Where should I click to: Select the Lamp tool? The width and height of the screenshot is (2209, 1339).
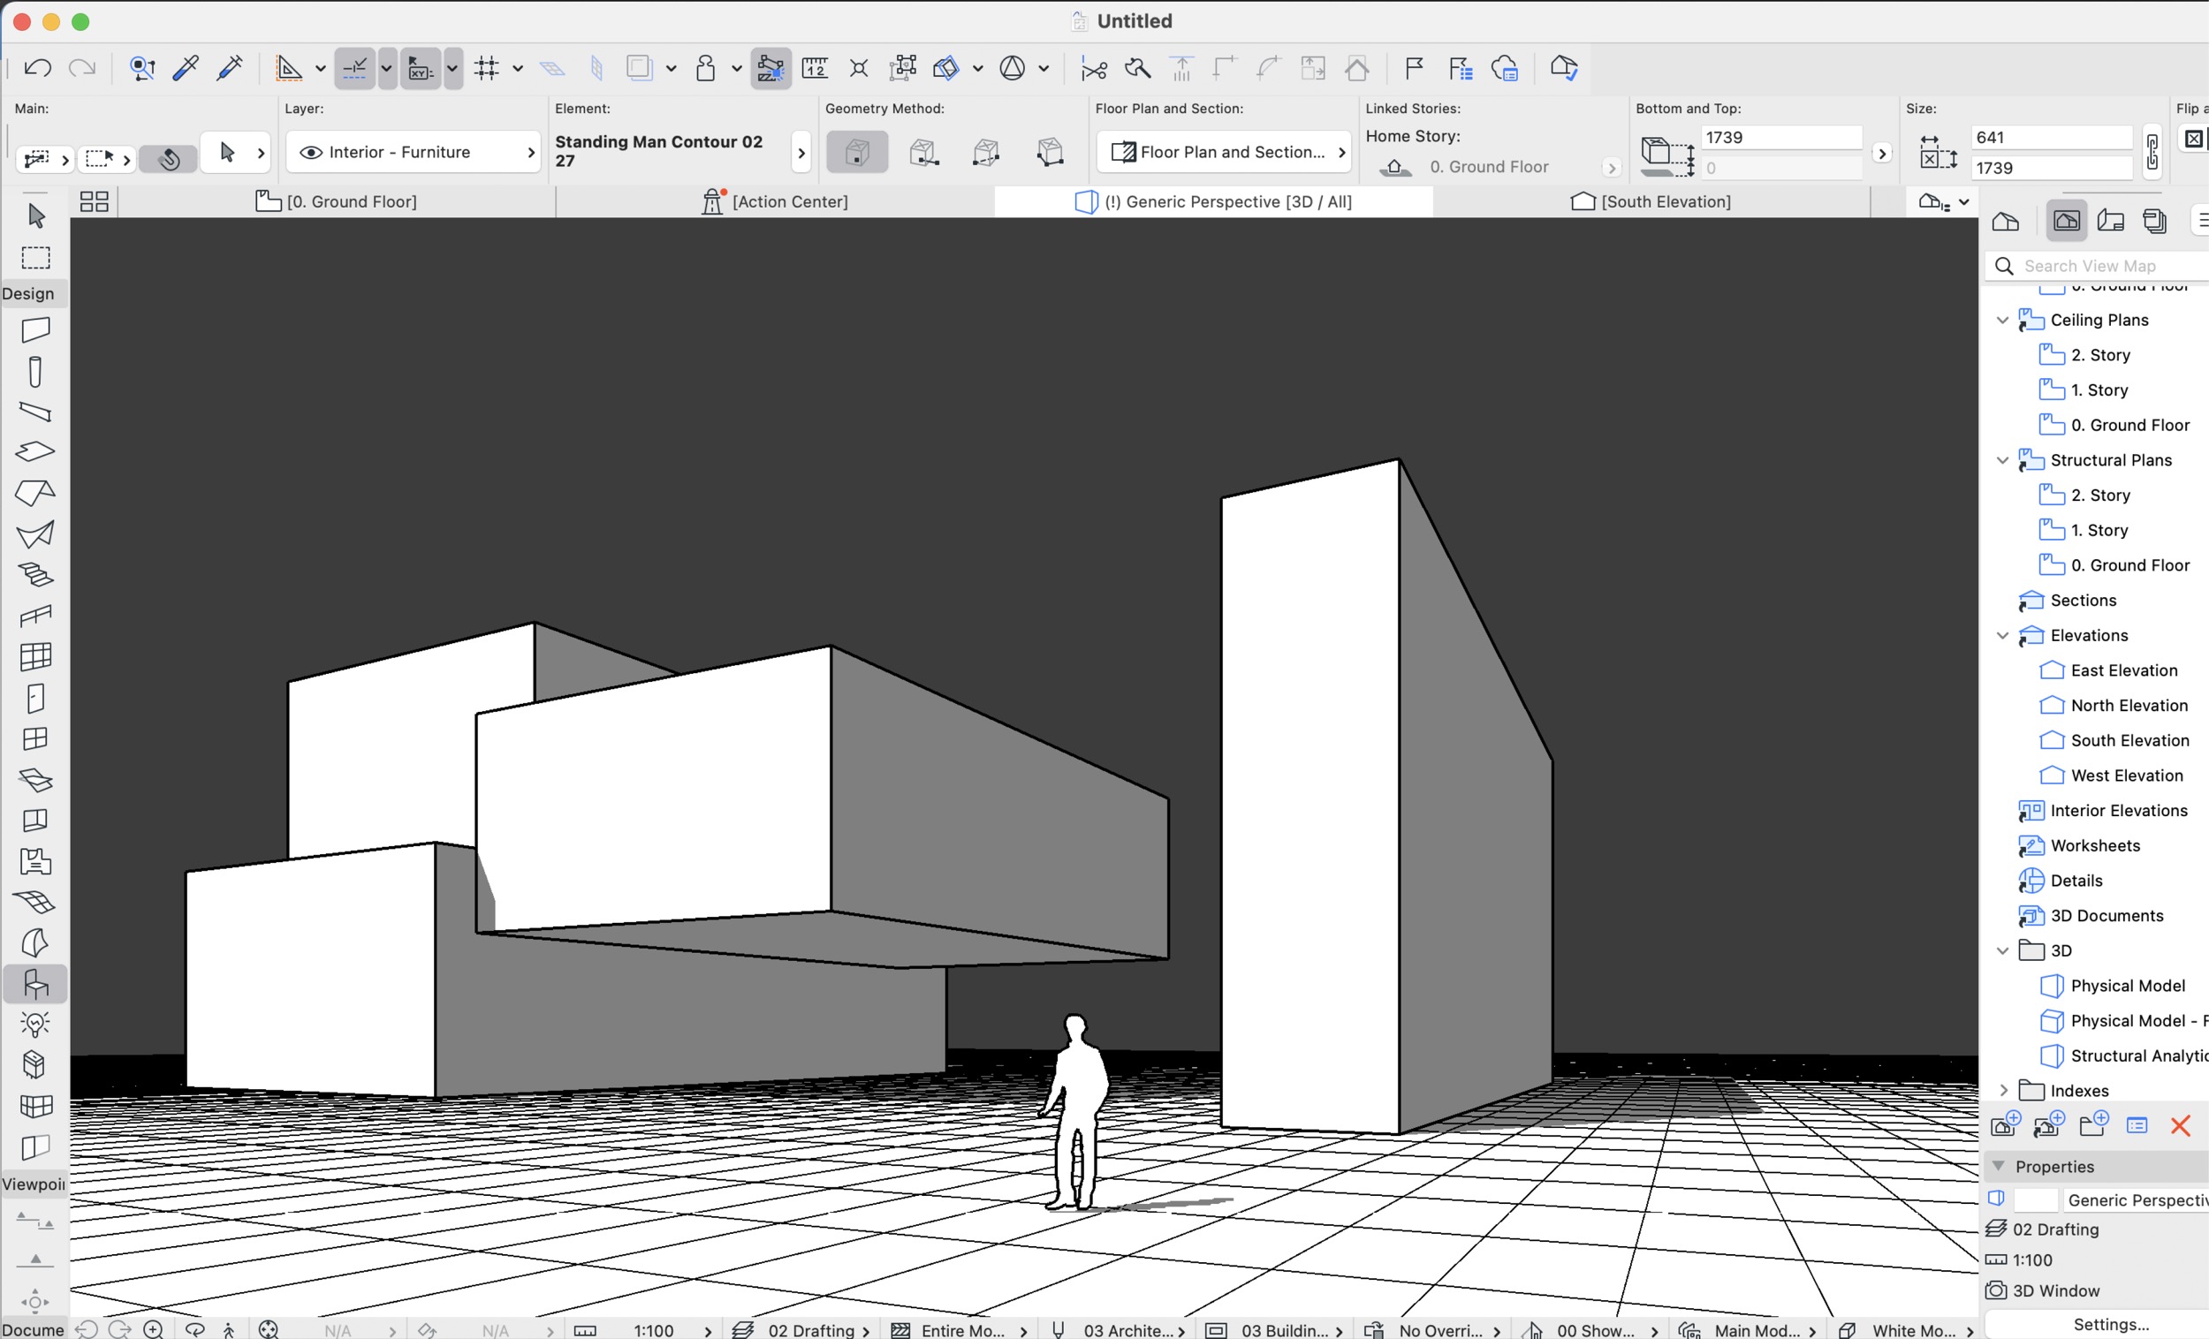(x=36, y=1024)
